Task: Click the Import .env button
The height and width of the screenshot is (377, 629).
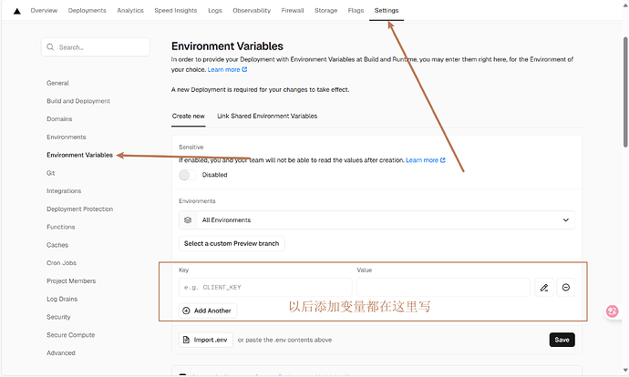Action: (206, 340)
